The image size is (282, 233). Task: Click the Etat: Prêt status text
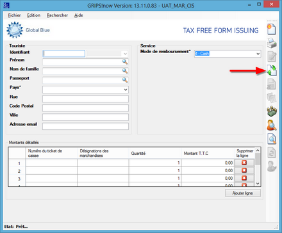click(x=16, y=227)
